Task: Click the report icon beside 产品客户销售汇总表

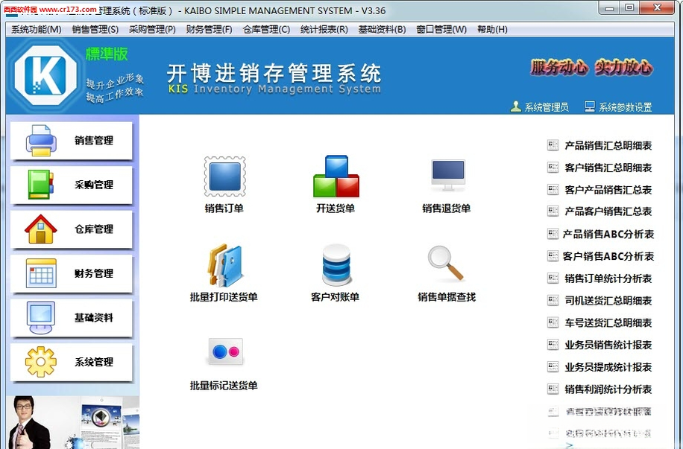Action: (x=553, y=211)
